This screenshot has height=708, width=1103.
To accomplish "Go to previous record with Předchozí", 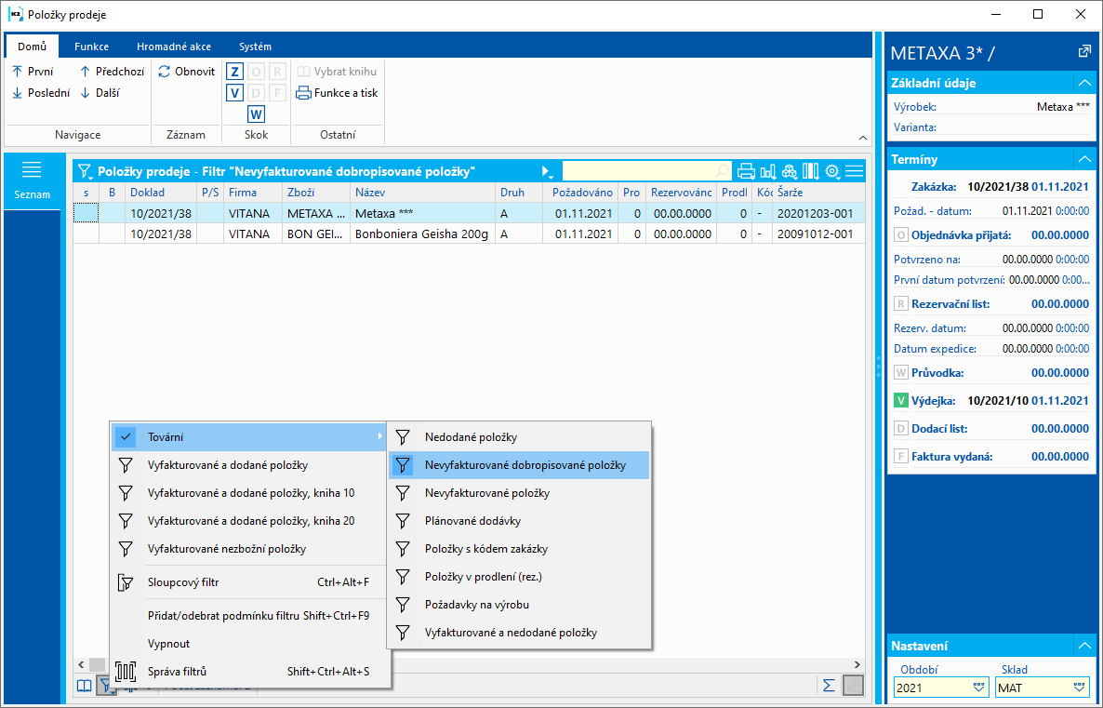I will point(112,71).
